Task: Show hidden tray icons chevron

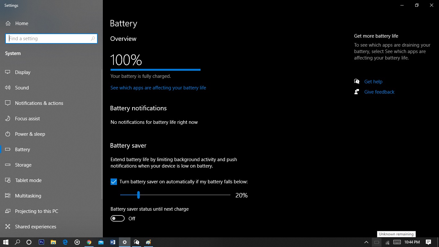Action: [x=366, y=242]
